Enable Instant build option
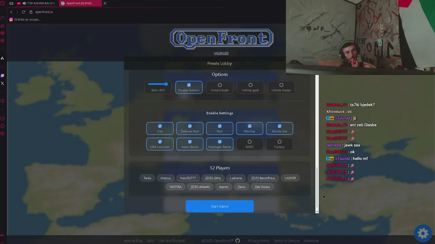The image size is (435, 244). [x=220, y=87]
